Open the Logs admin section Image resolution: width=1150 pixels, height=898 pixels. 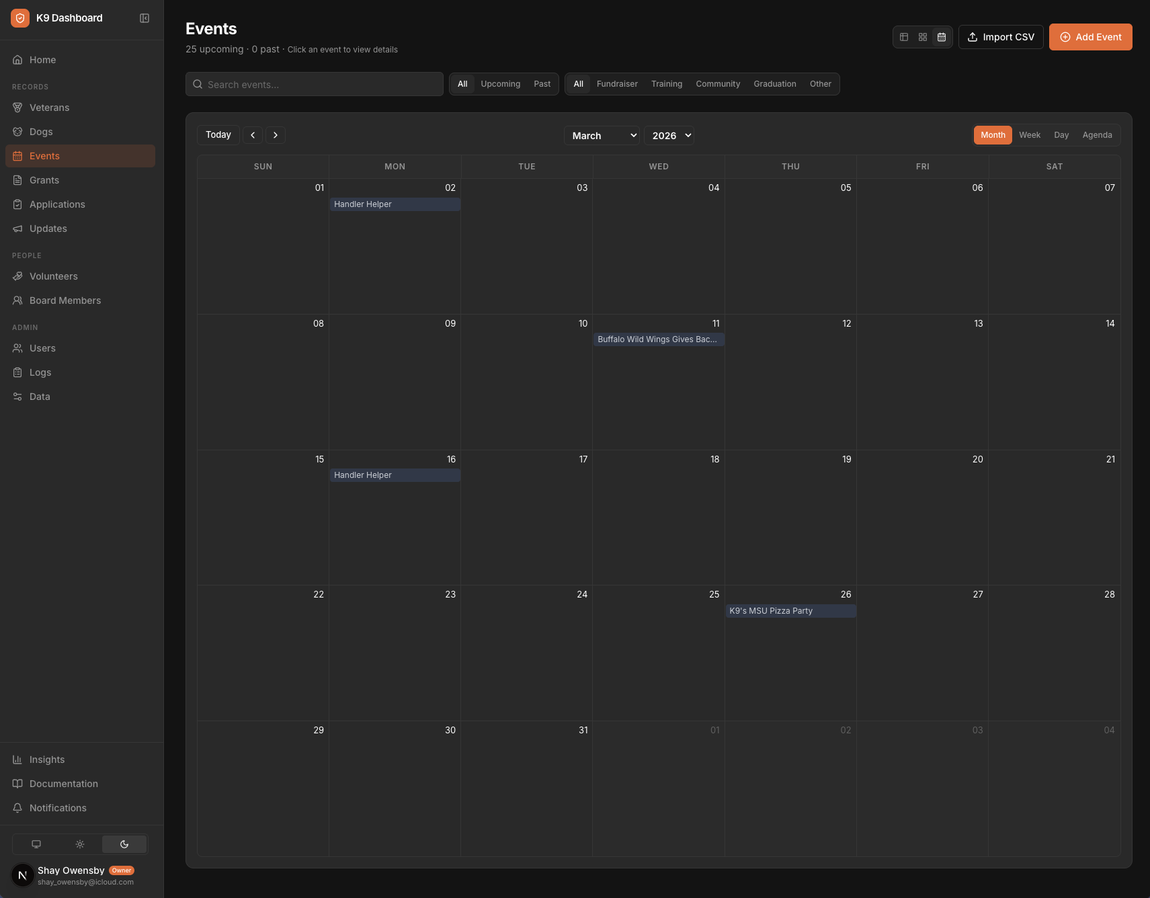(x=40, y=372)
